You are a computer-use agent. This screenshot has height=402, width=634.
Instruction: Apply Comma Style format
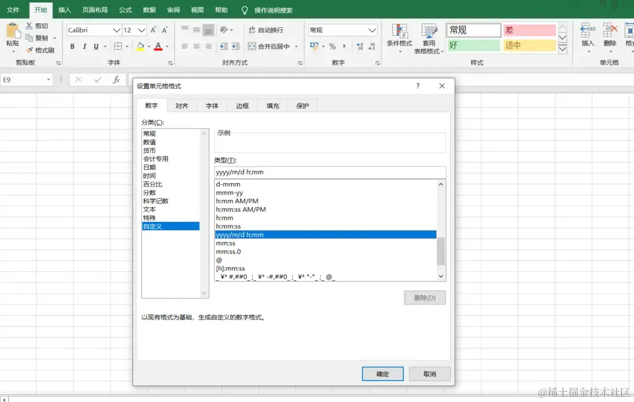pyautogui.click(x=344, y=47)
